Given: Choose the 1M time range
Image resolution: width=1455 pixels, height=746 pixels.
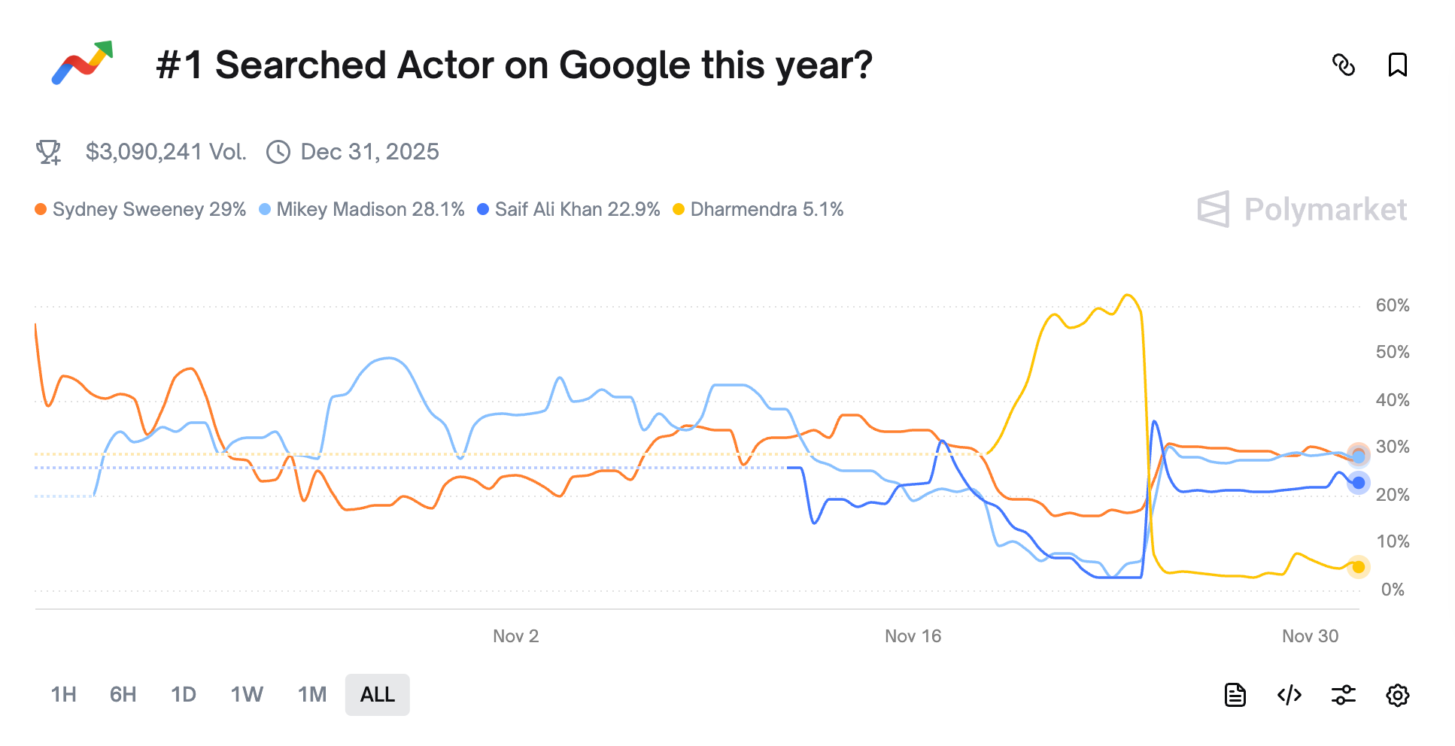Looking at the screenshot, I should coord(312,695).
